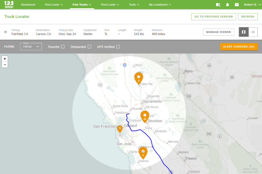Click the Fresno label on map
Viewport: 262px width, 174px height.
(191, 159)
